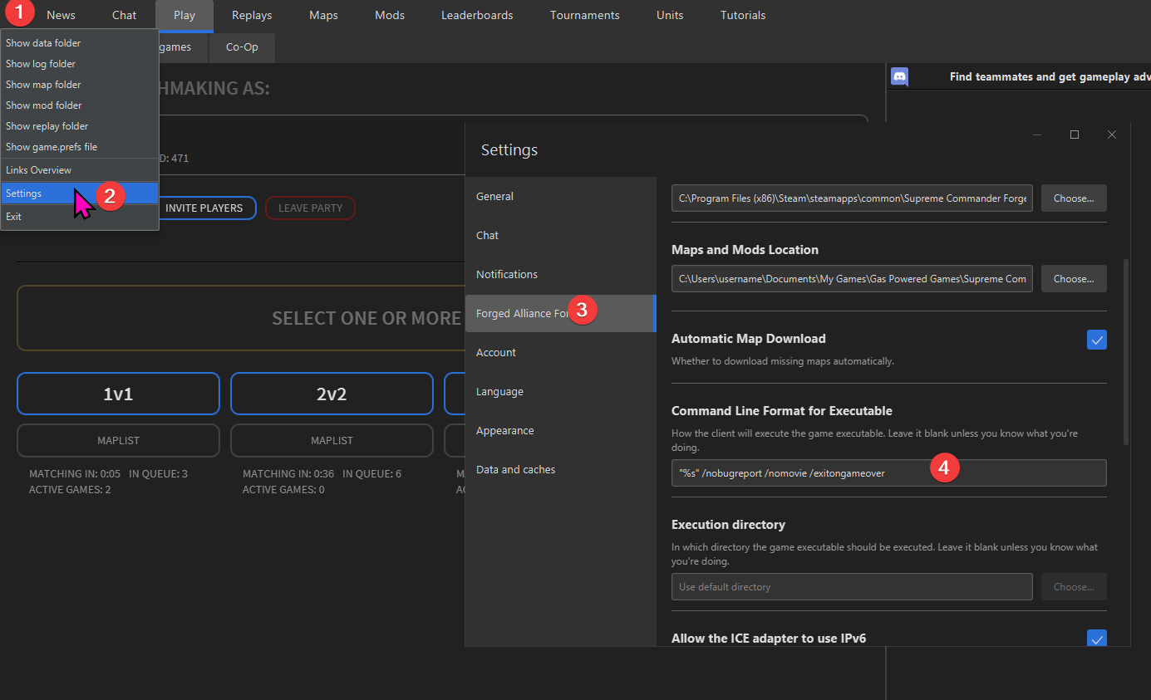View the Leaderboards tab
1151x700 pixels.
pyautogui.click(x=477, y=15)
